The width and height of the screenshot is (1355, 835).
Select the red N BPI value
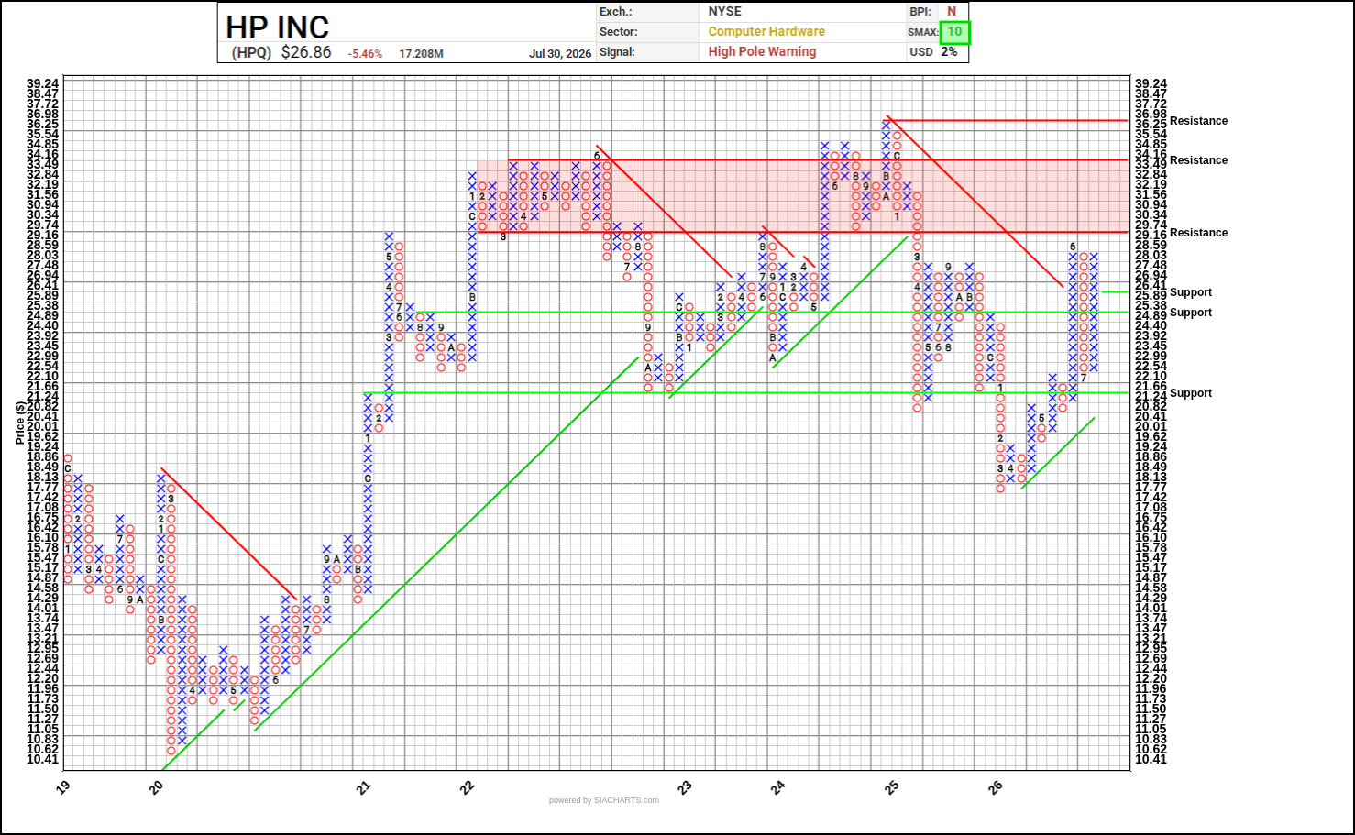(952, 12)
